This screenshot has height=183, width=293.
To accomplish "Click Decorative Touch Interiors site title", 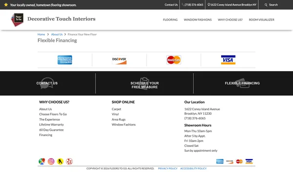I will 62,19.
